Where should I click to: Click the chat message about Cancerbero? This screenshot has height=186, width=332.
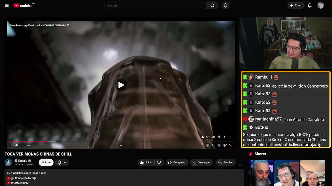[x=300, y=86]
